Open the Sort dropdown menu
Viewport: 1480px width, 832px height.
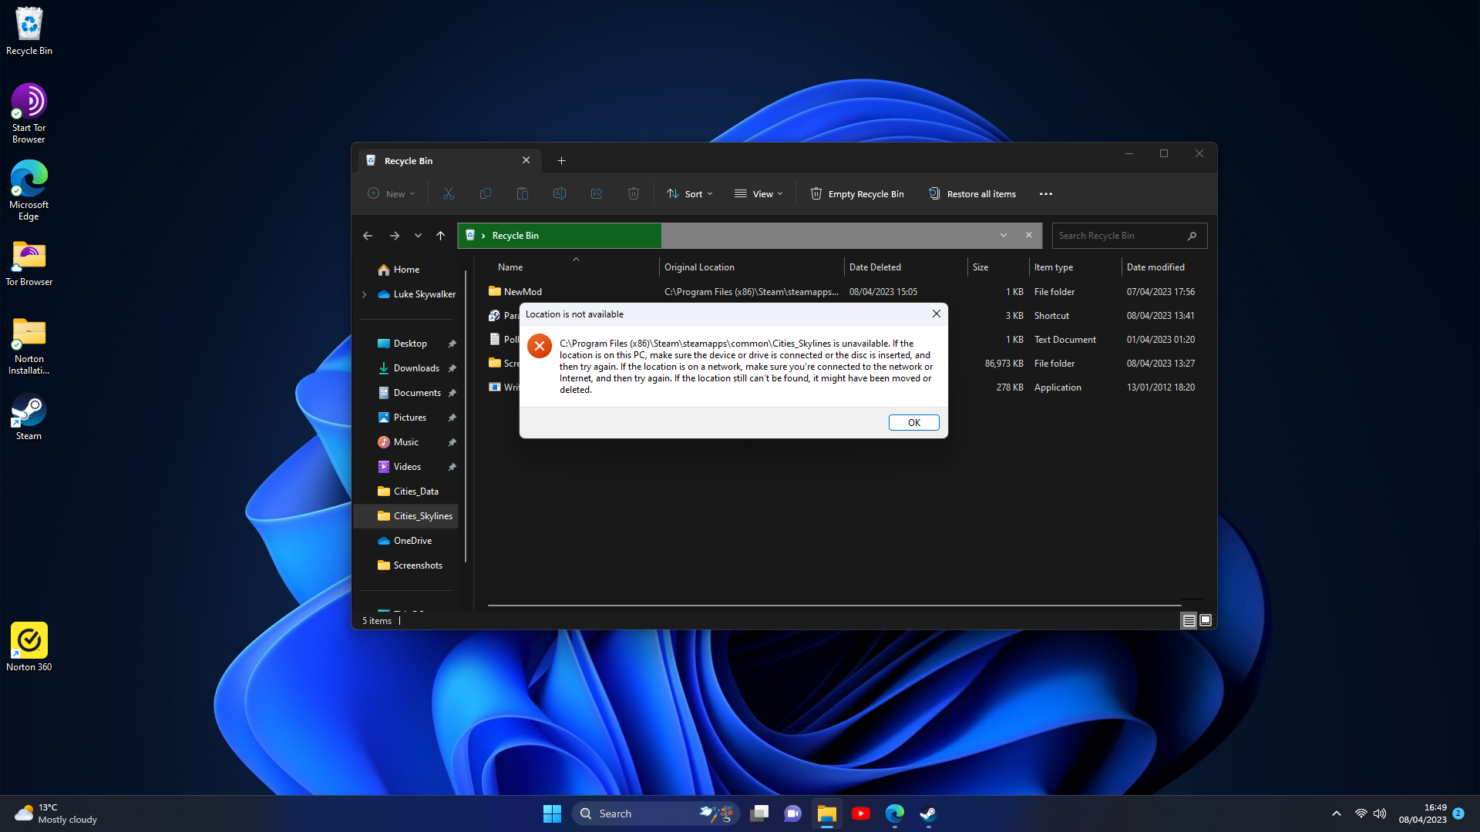690,193
